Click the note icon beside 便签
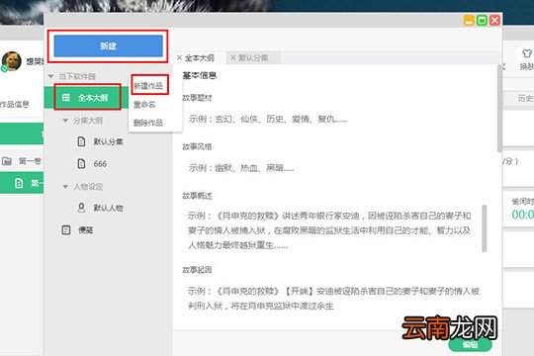The image size is (534, 356). click(x=66, y=230)
